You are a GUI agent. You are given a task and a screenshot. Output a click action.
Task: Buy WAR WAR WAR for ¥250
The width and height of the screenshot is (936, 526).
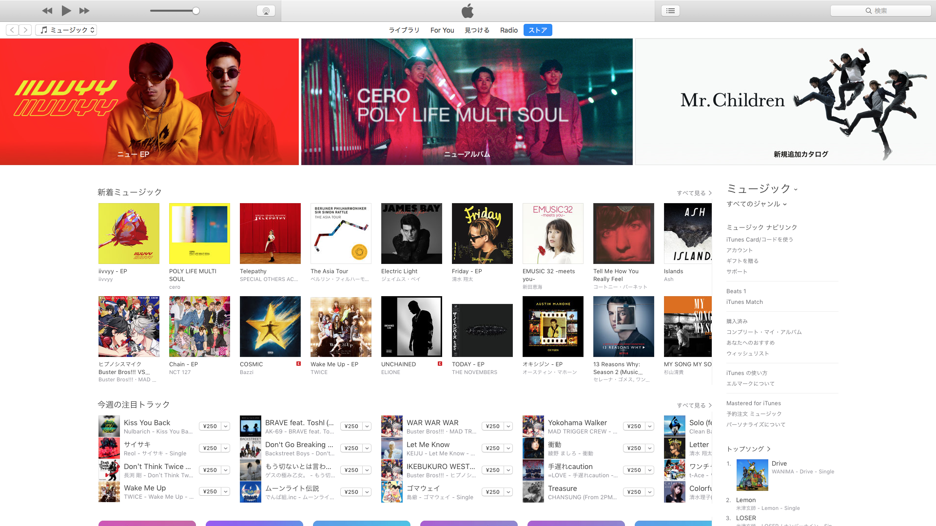point(493,426)
